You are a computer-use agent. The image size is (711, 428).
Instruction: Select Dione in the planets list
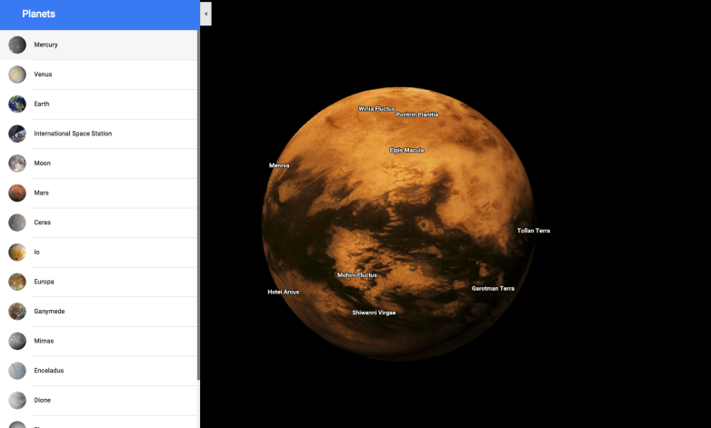43,400
